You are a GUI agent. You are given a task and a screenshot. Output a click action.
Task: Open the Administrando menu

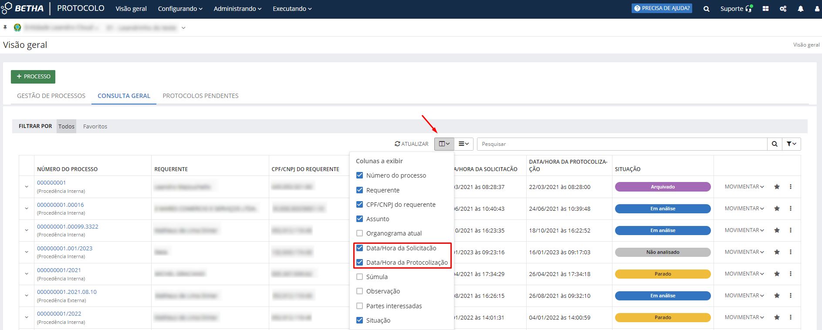click(237, 9)
